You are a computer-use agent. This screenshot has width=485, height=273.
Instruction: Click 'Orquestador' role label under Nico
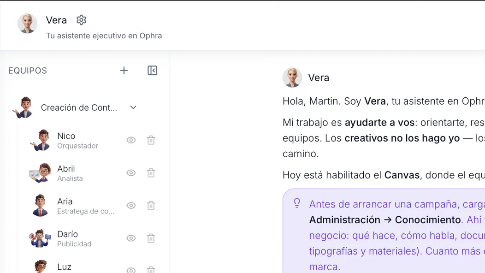point(77,146)
